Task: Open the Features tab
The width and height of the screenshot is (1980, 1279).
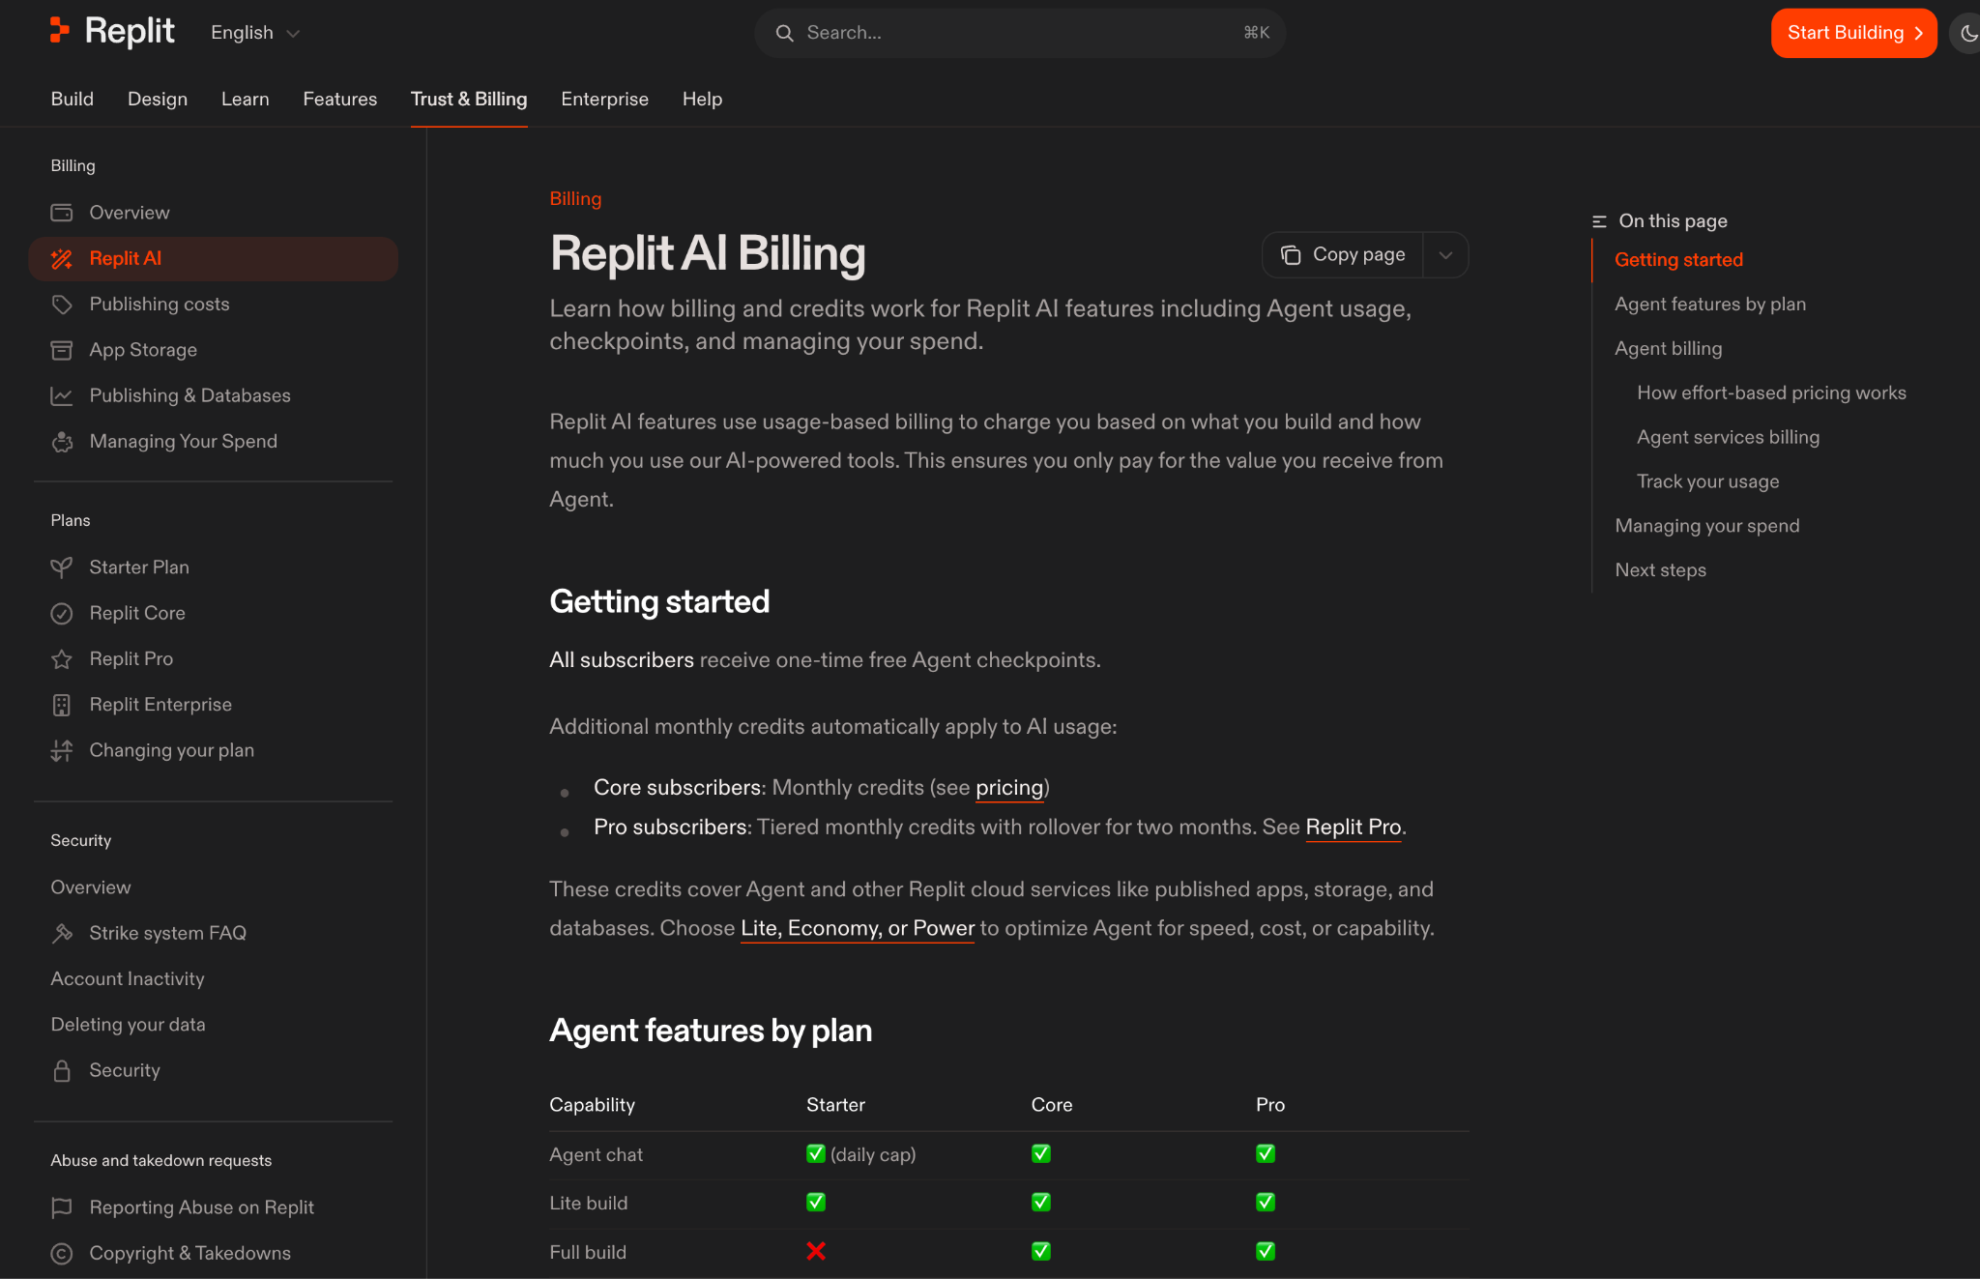Action: coord(340,99)
